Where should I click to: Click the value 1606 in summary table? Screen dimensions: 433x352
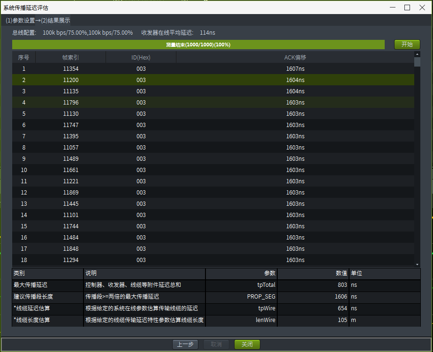click(x=313, y=297)
